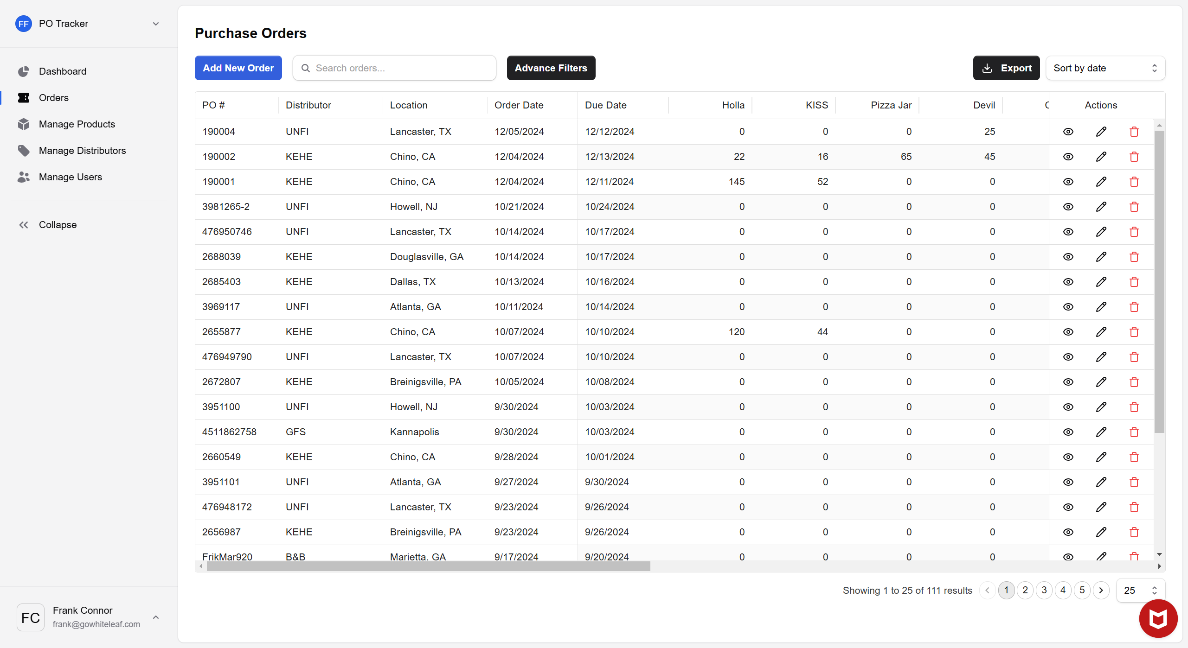Viewport: 1188px width, 648px height.
Task: Delete order 2685403 trash icon
Action: coord(1134,282)
